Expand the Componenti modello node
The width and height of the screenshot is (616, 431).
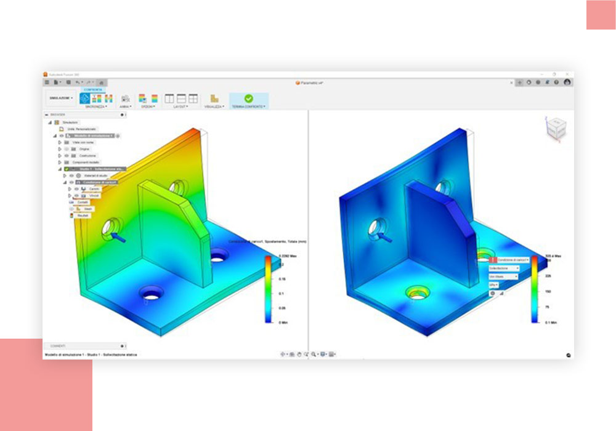click(x=60, y=163)
